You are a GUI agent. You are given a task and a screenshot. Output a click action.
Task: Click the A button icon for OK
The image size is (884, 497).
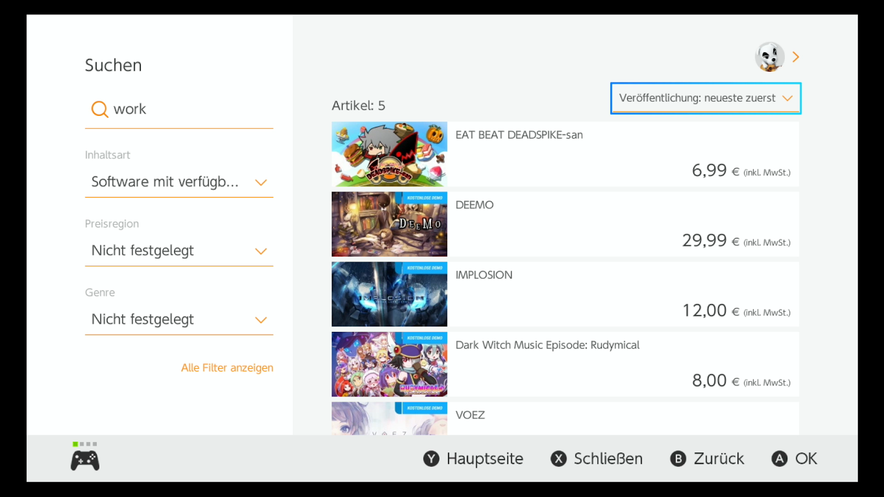point(780,458)
